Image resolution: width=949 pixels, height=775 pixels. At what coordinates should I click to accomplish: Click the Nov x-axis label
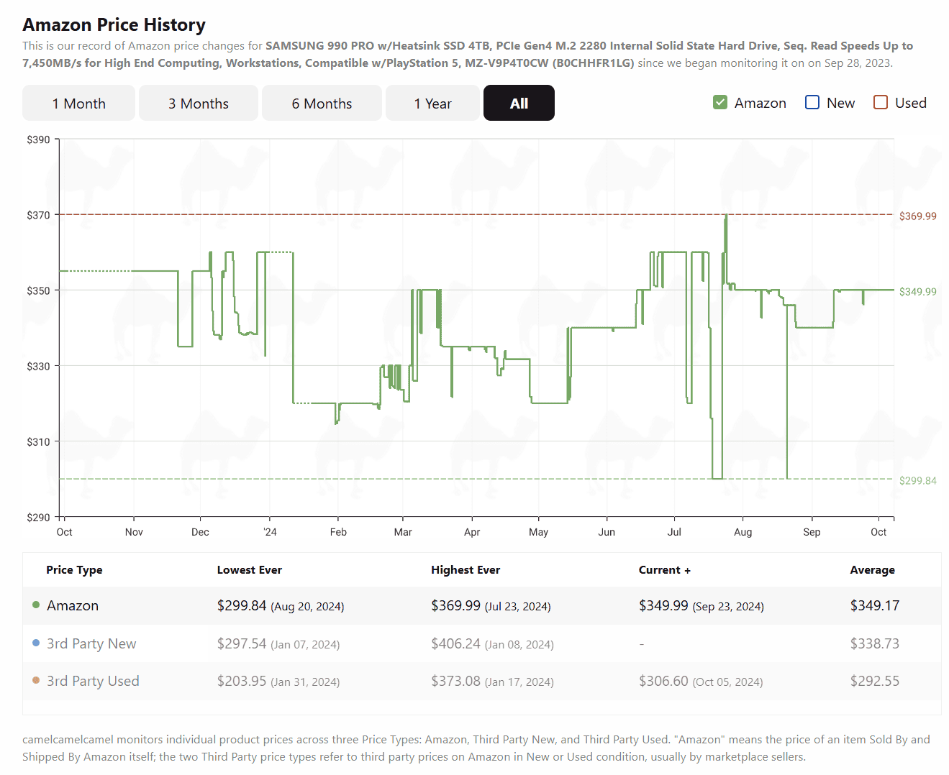pos(134,532)
